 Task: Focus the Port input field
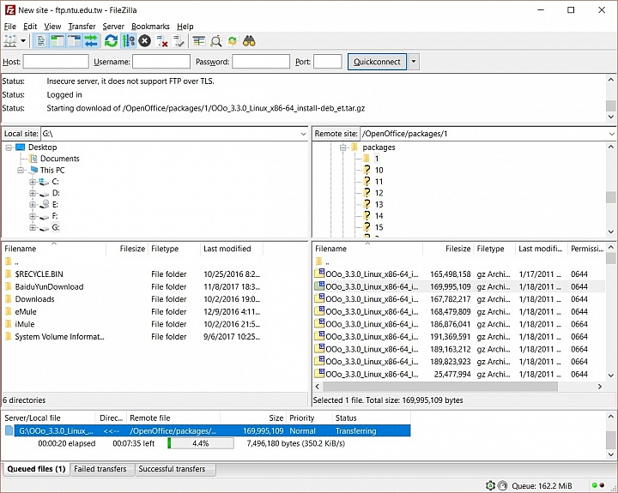pos(328,62)
